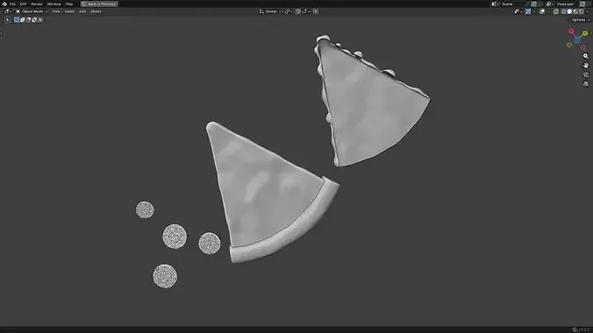Choose the invert selection mode icon
The height and width of the screenshot is (333, 593).
(34, 19)
